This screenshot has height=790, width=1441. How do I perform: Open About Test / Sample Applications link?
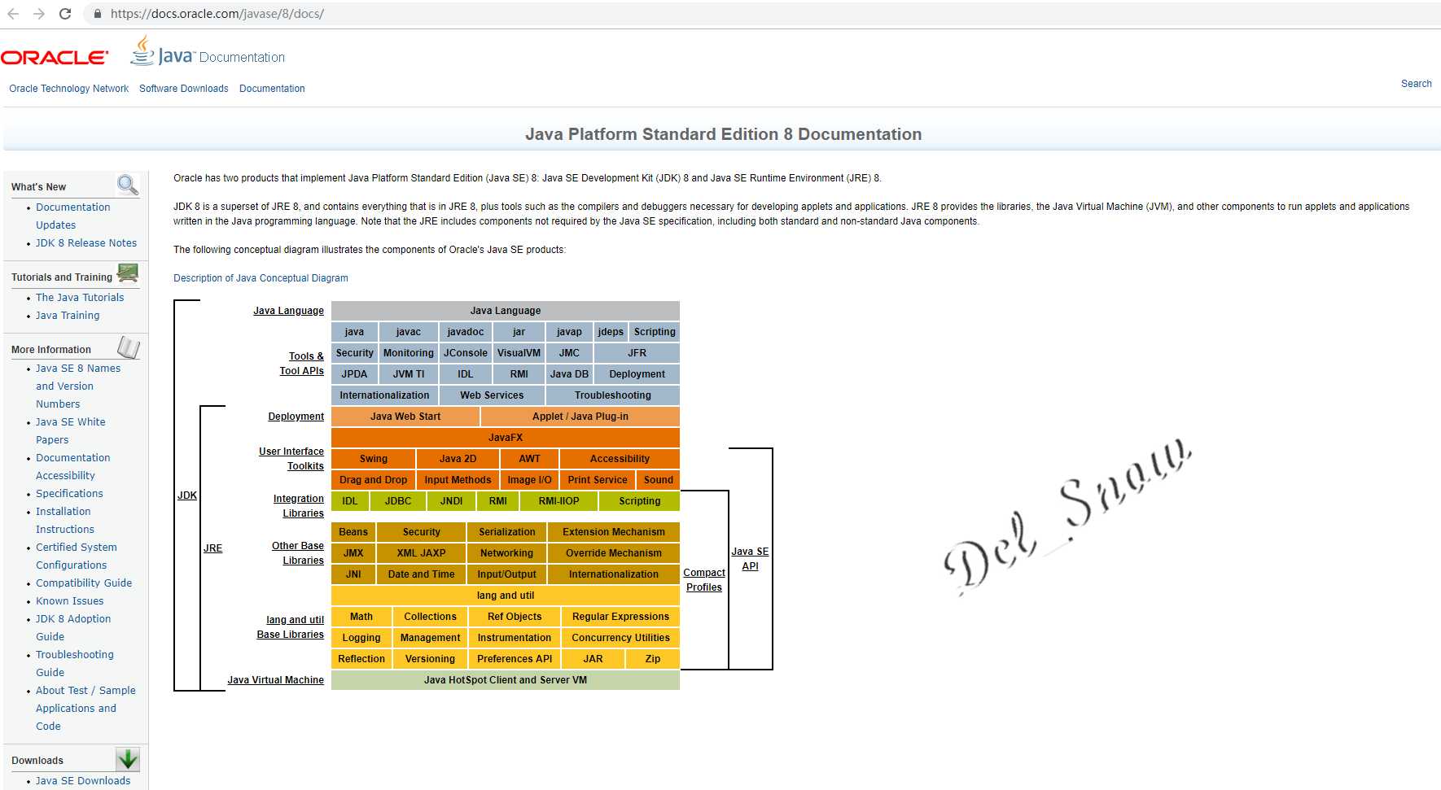85,709
